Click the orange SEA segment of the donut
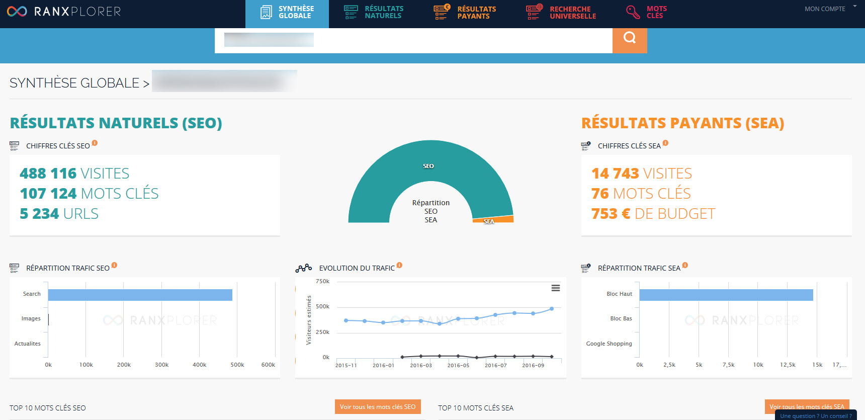The image size is (865, 420). [x=493, y=220]
